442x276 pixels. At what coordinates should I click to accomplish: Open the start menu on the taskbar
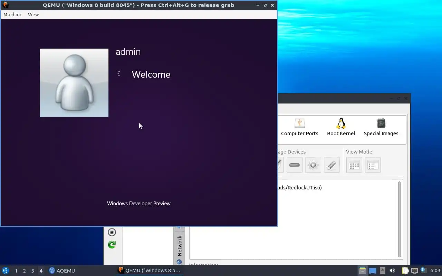(x=6, y=270)
